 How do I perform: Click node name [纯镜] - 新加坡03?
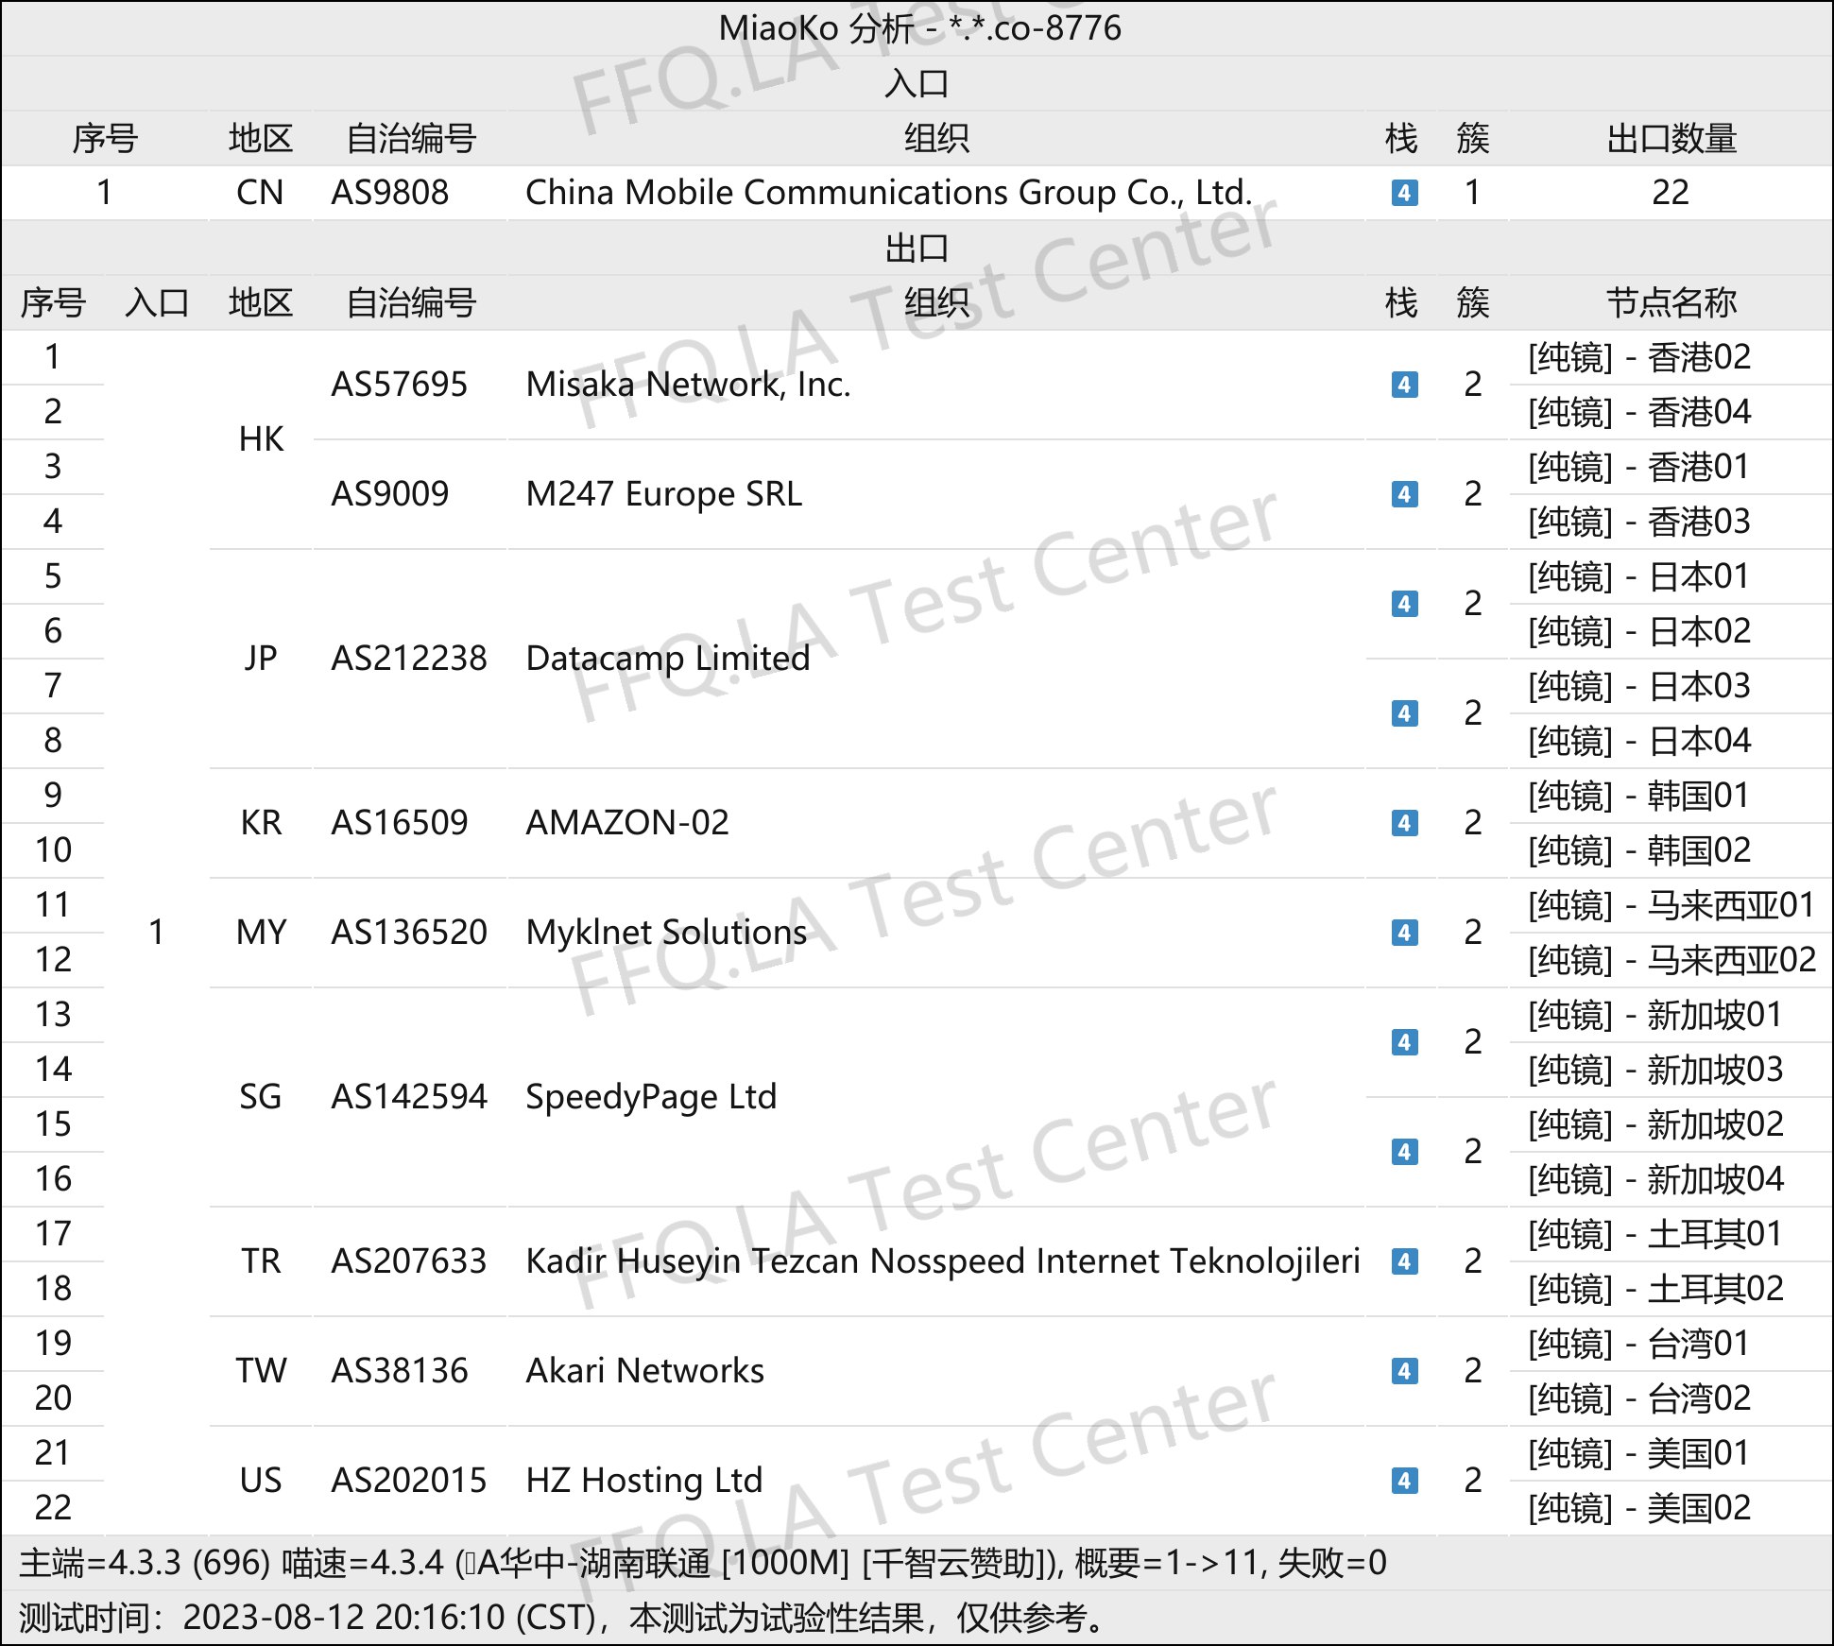point(1656,1070)
